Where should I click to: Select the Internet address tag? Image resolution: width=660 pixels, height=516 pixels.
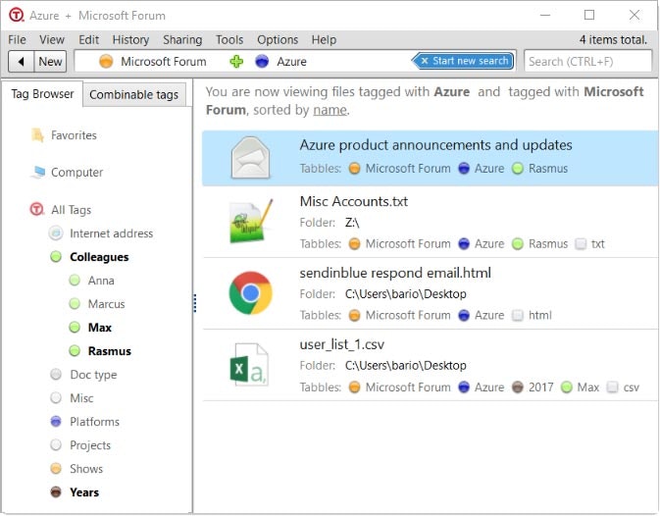click(101, 233)
